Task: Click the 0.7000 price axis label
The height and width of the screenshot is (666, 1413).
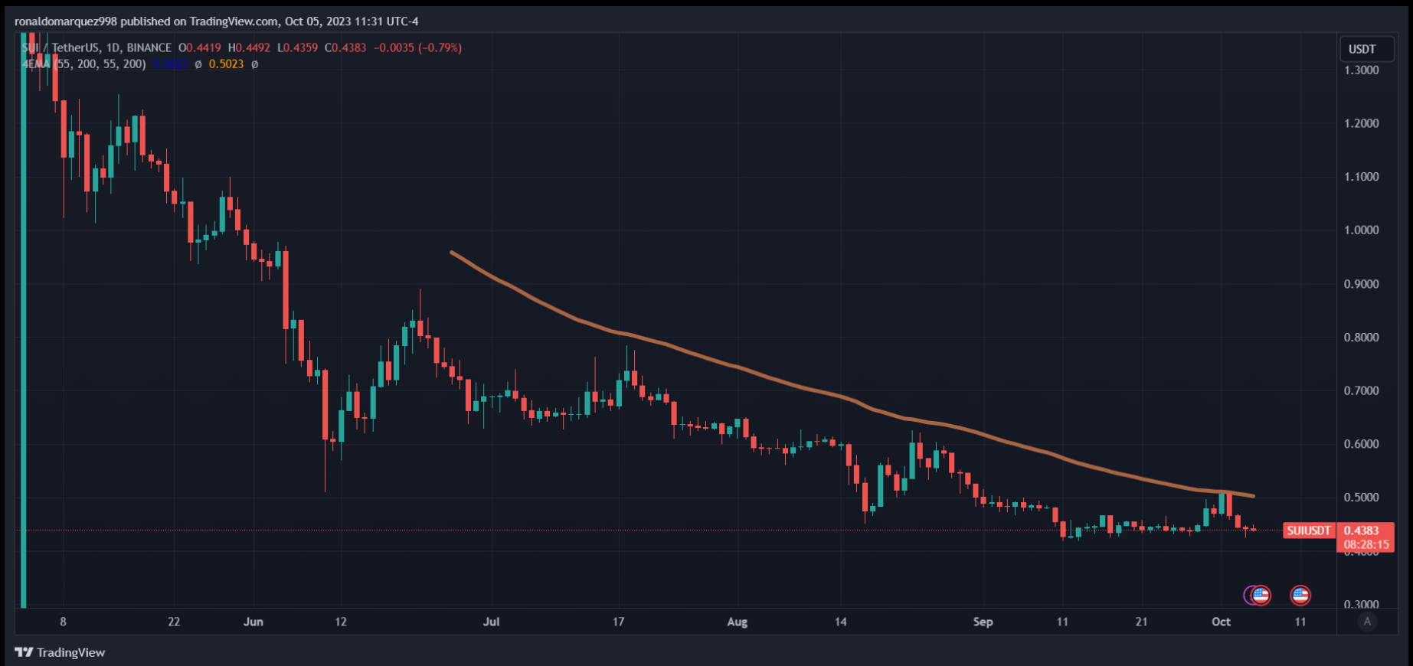Action: pyautogui.click(x=1362, y=390)
